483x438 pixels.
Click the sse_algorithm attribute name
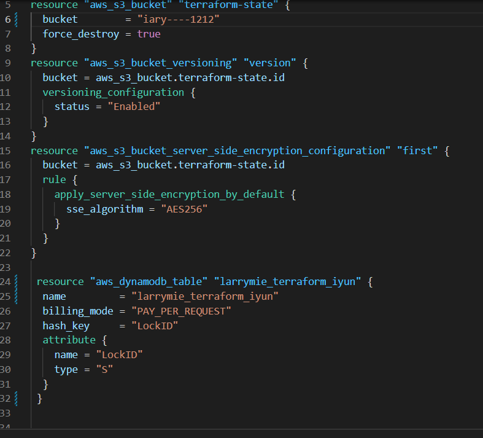click(105, 209)
